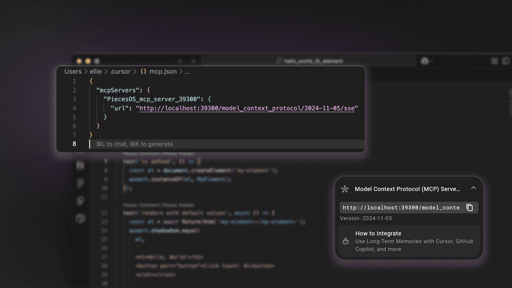Image resolution: width=512 pixels, height=288 pixels.
Task: Collapse the Model Context Protocol Server panel
Action: click(x=474, y=188)
